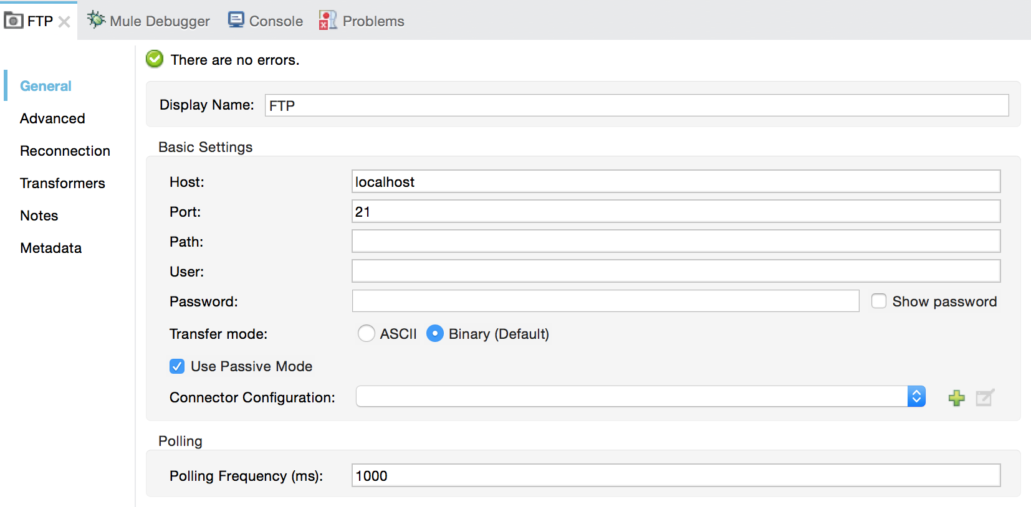Switch to the Mule Debugger tab
The height and width of the screenshot is (507, 1031).
(x=148, y=21)
